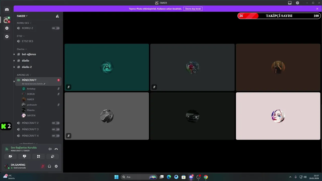Open the weather widget showing 2°C
This screenshot has width=322, height=181.
tap(9, 177)
